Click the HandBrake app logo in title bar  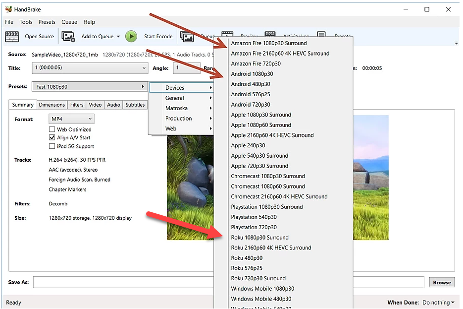(8, 9)
